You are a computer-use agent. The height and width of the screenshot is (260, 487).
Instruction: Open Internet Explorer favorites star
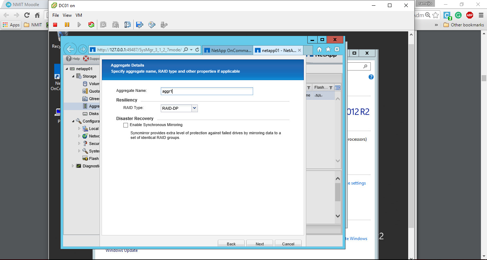pos(328,50)
